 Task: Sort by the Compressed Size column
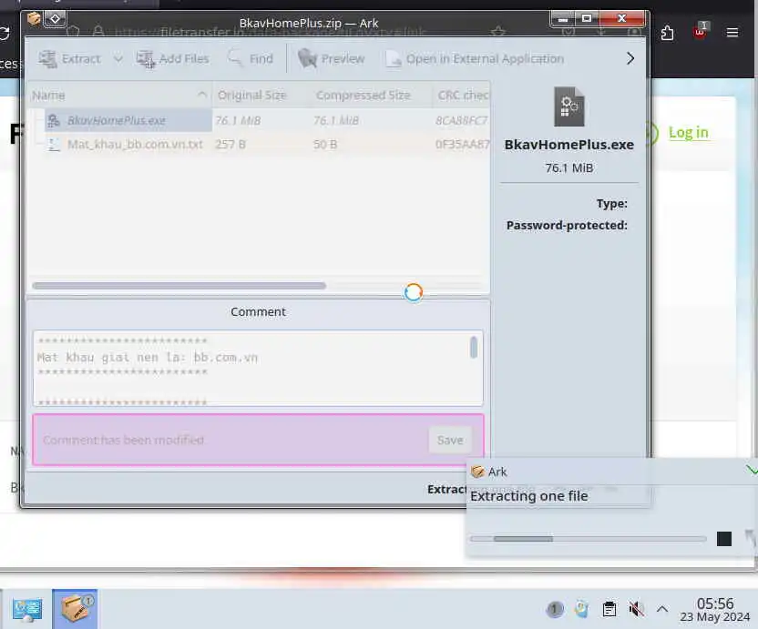371,96
